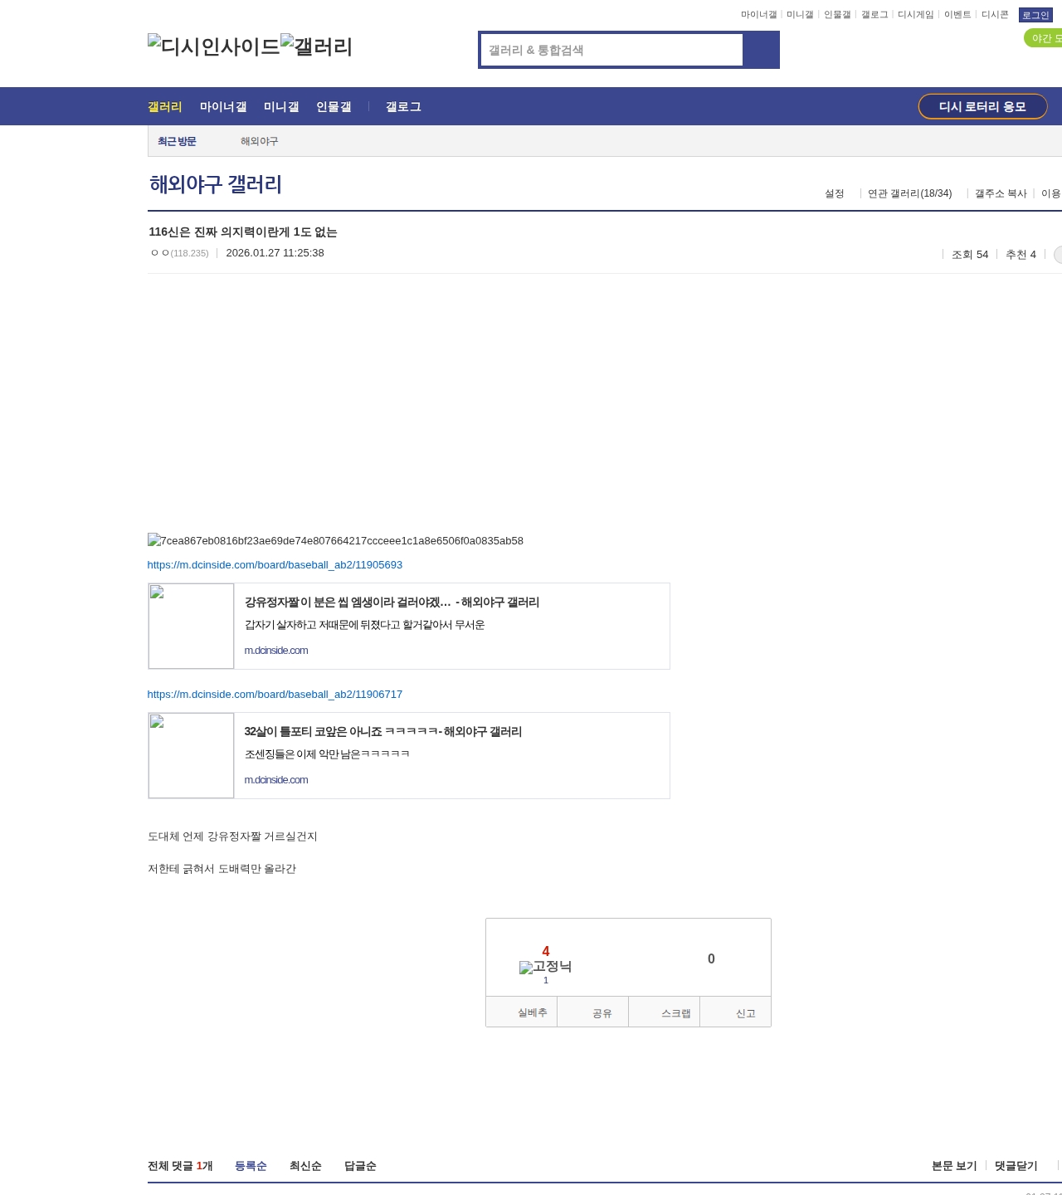
Task: Open 갤로그 in the top utility links
Action: point(874,15)
